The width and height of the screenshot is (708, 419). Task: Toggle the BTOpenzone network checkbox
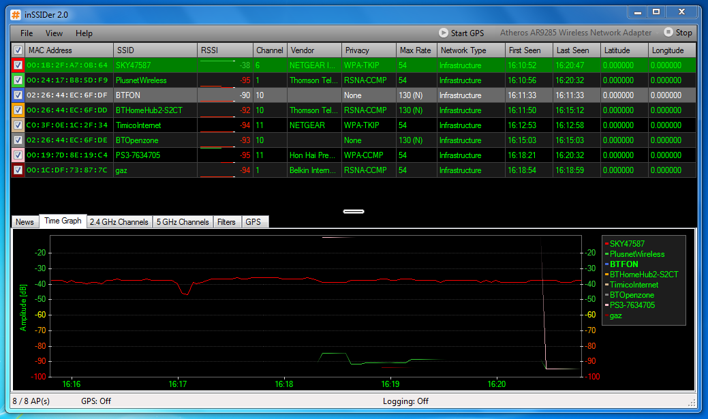click(18, 140)
